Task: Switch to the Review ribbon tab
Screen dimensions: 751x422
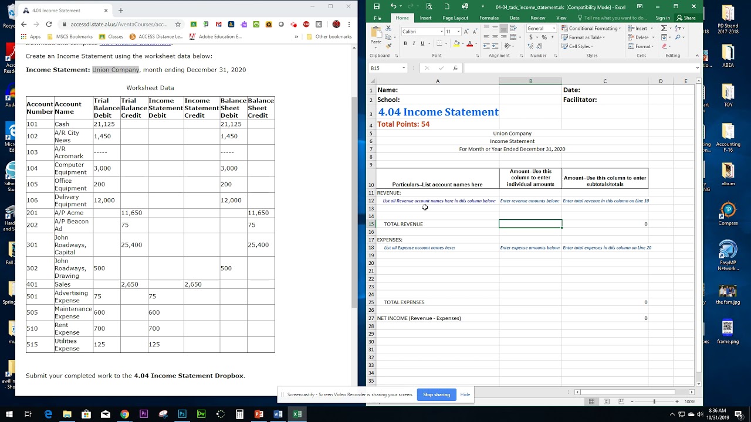Action: point(538,18)
